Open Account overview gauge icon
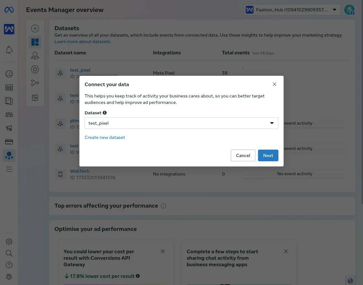Viewport: 363px width, 285px height. pyautogui.click(x=9, y=74)
